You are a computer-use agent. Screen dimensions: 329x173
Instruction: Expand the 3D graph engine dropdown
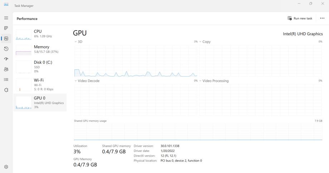(78, 42)
